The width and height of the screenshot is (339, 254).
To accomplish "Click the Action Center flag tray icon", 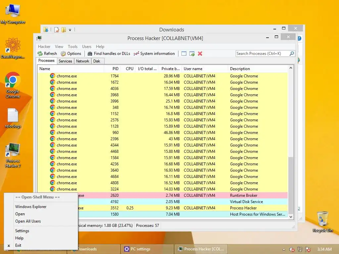I will coord(308,249).
